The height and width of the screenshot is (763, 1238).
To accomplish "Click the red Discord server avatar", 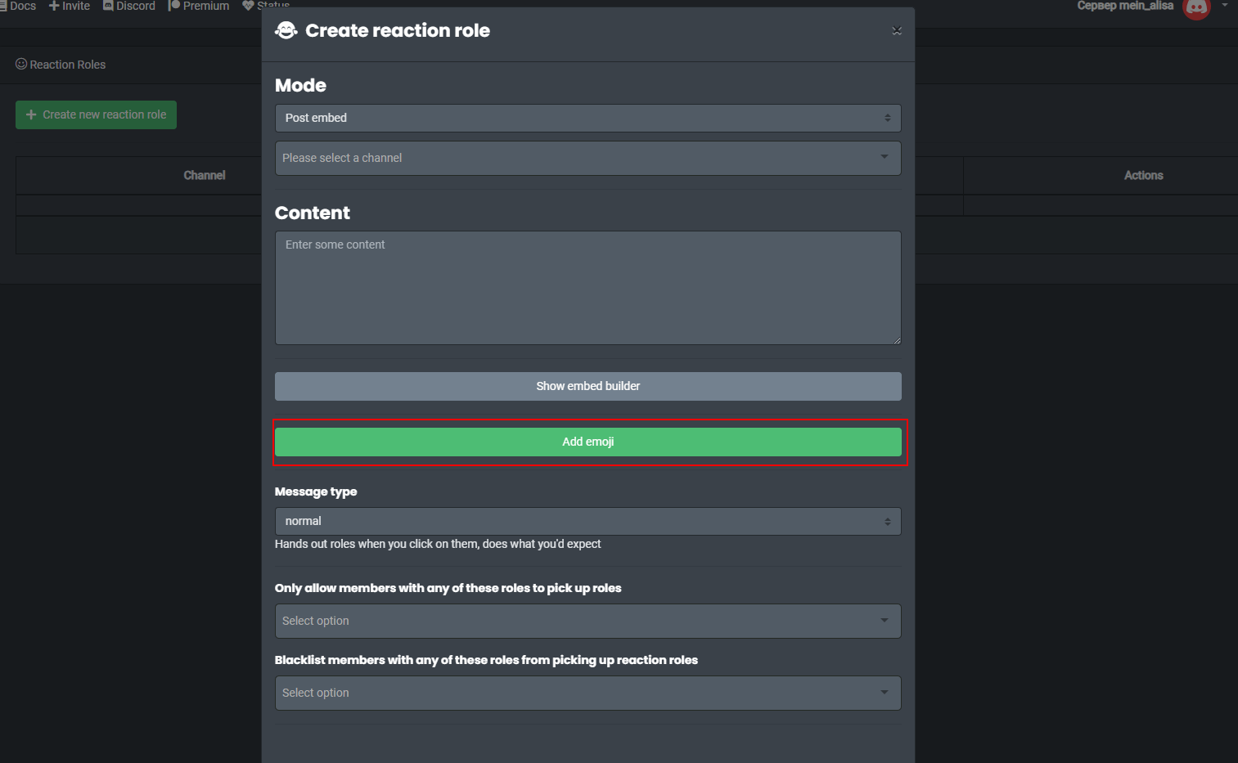I will (1196, 7).
